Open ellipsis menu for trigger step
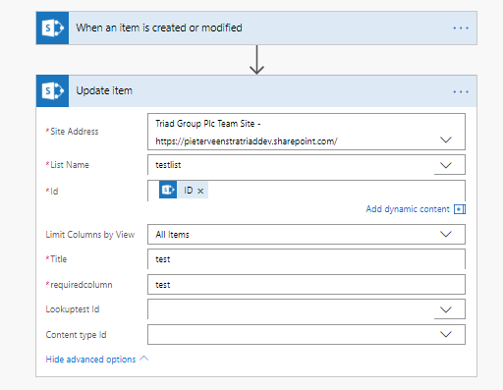Screen dimensions: 503x390 (x=461, y=28)
